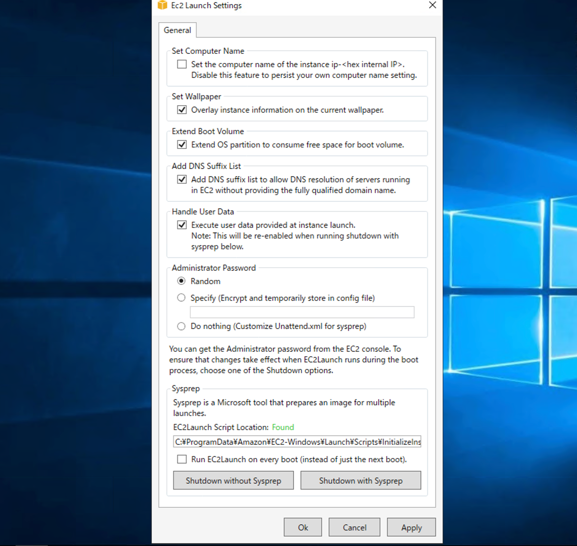Dismiss dialog with the Cancel button
The image size is (577, 546).
[355, 527]
